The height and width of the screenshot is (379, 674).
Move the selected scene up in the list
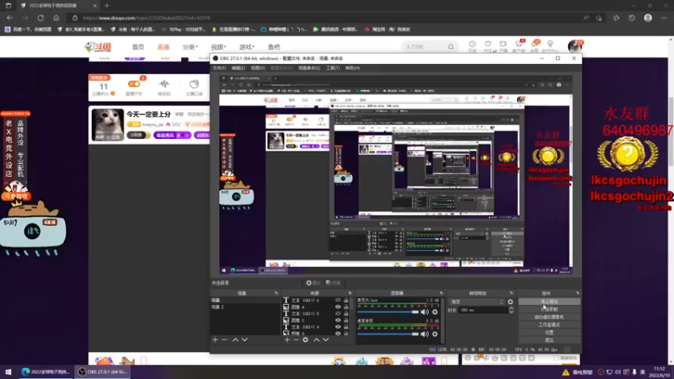tap(236, 339)
